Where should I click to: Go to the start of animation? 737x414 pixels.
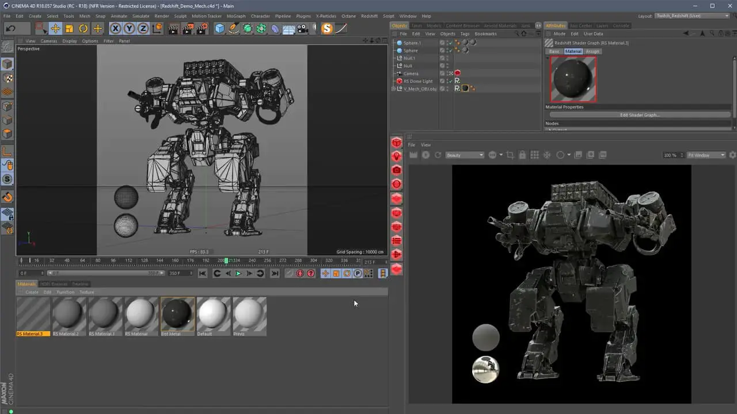pos(203,274)
